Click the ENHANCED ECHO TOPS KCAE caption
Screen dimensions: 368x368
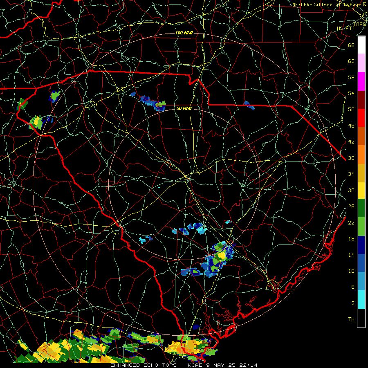[x=184, y=365]
